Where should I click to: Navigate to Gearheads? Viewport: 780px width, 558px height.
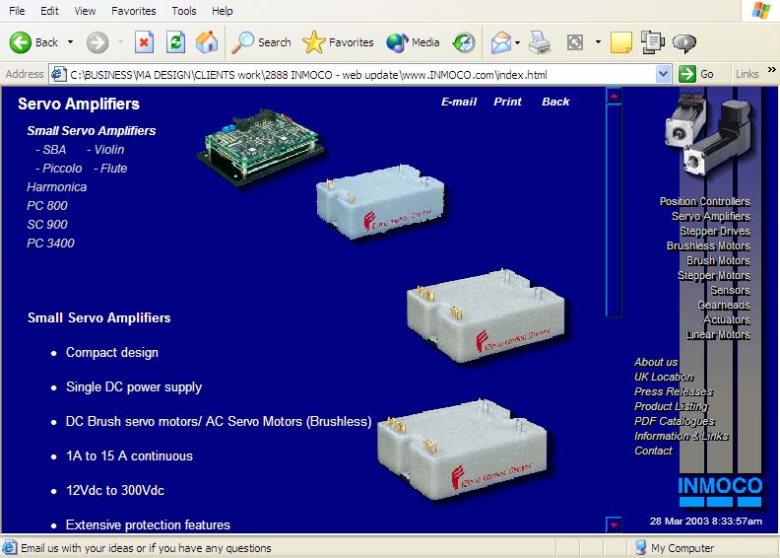coord(724,306)
